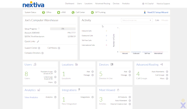Click the Locations Manage arrow icon
This screenshot has height=109, width=187.
pos(92,75)
